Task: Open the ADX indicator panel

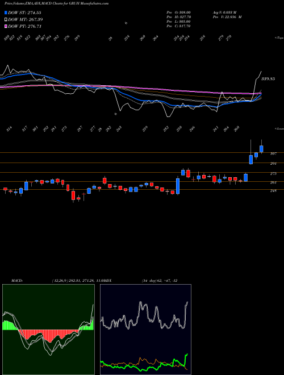Action: click(145, 330)
